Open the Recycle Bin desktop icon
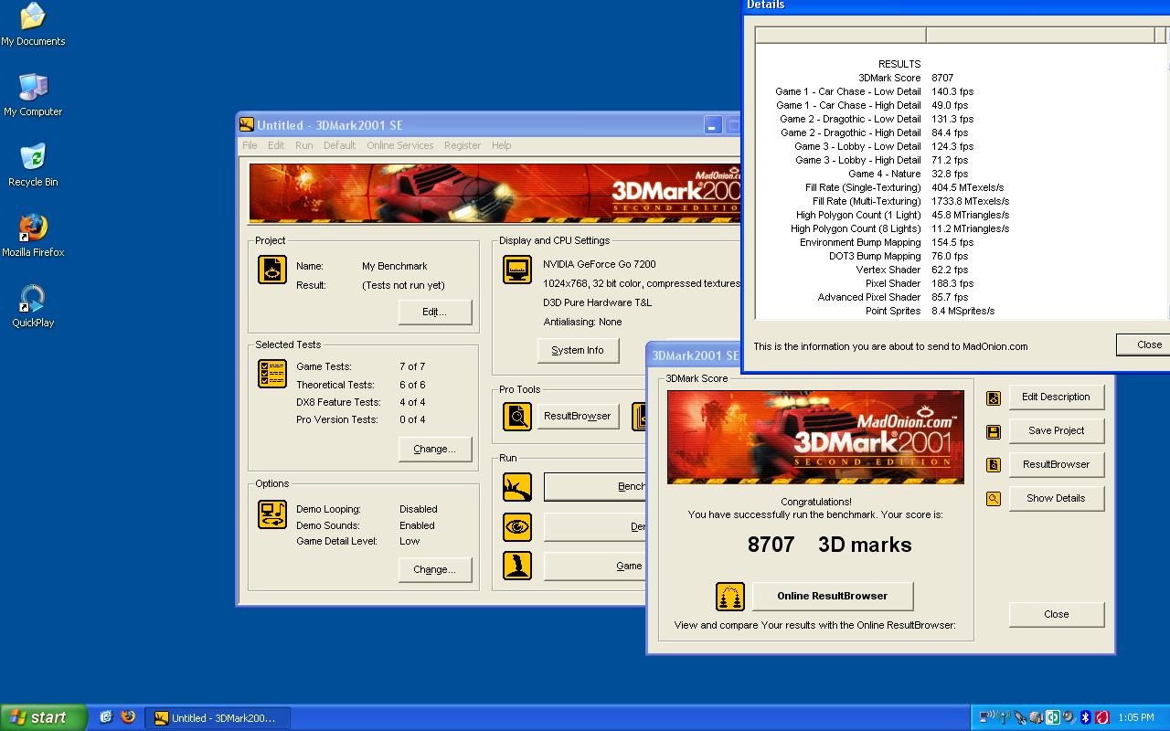 coord(33,165)
